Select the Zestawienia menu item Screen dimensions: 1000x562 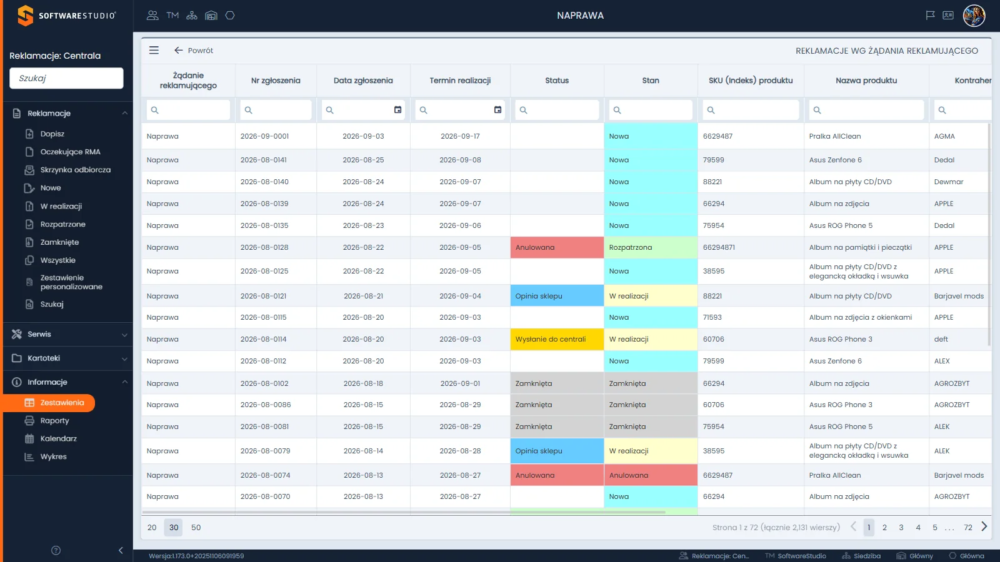(49, 403)
